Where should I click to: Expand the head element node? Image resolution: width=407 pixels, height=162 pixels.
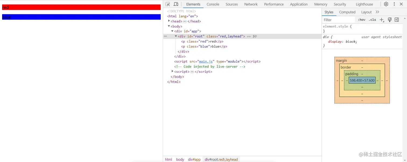(x=169, y=21)
